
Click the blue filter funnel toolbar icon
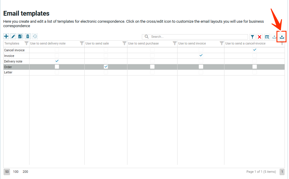252,37
